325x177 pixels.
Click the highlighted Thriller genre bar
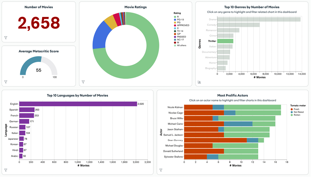[225, 41]
